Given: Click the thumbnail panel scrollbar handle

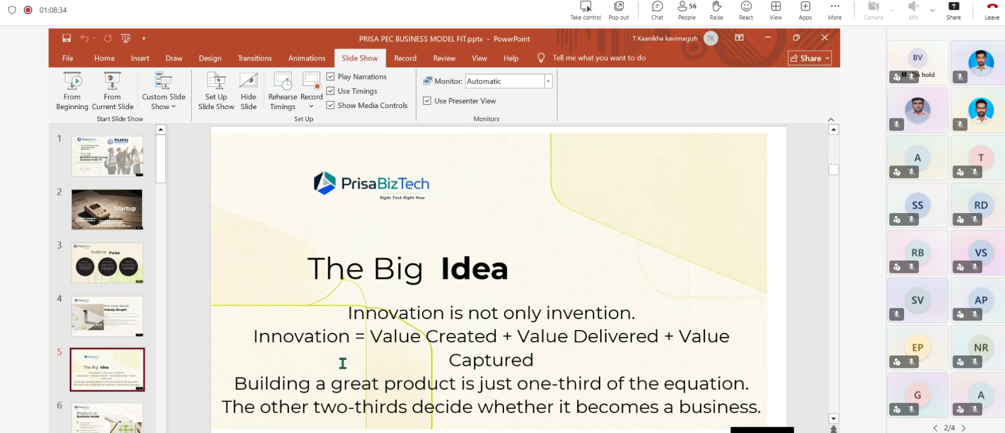Looking at the screenshot, I should coord(161,159).
